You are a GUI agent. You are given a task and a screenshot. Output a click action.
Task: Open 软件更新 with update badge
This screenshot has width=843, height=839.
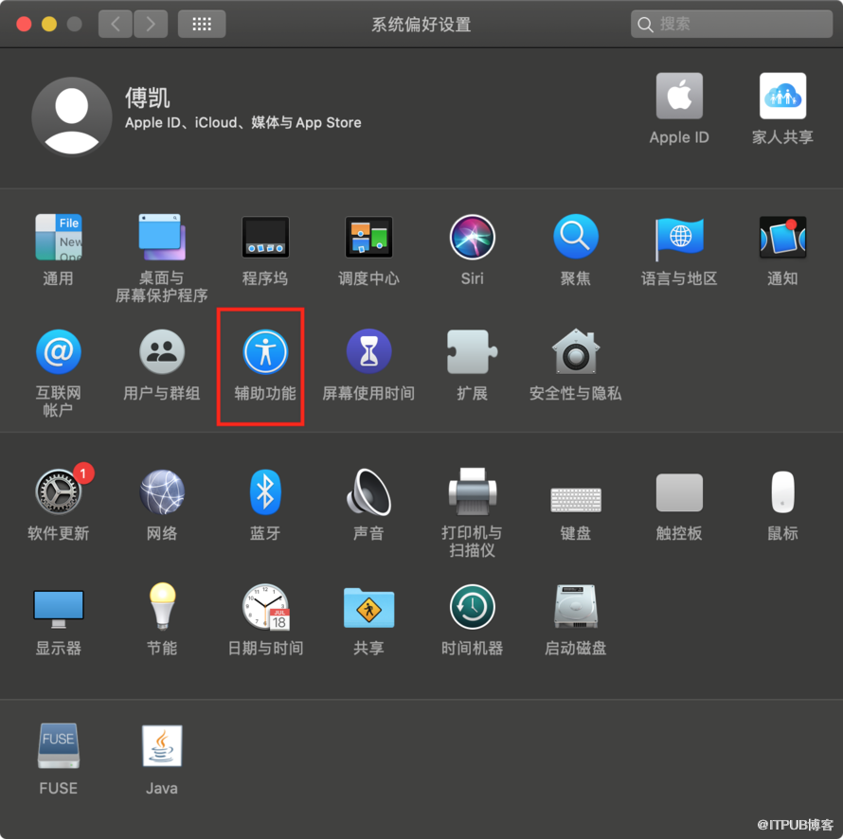59,491
